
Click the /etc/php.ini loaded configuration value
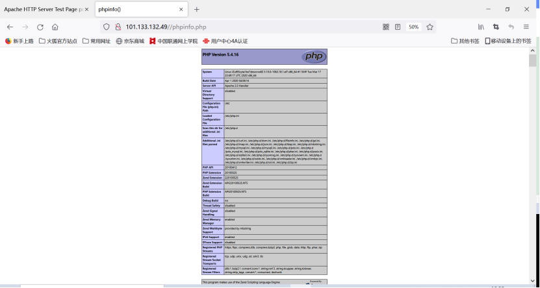[232, 116]
